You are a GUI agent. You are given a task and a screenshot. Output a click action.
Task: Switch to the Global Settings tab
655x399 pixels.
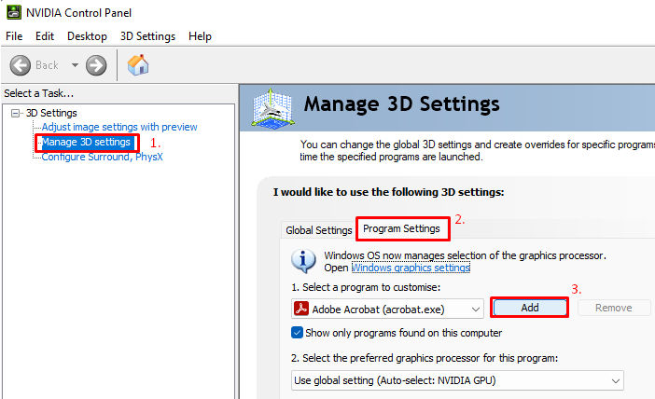(318, 229)
